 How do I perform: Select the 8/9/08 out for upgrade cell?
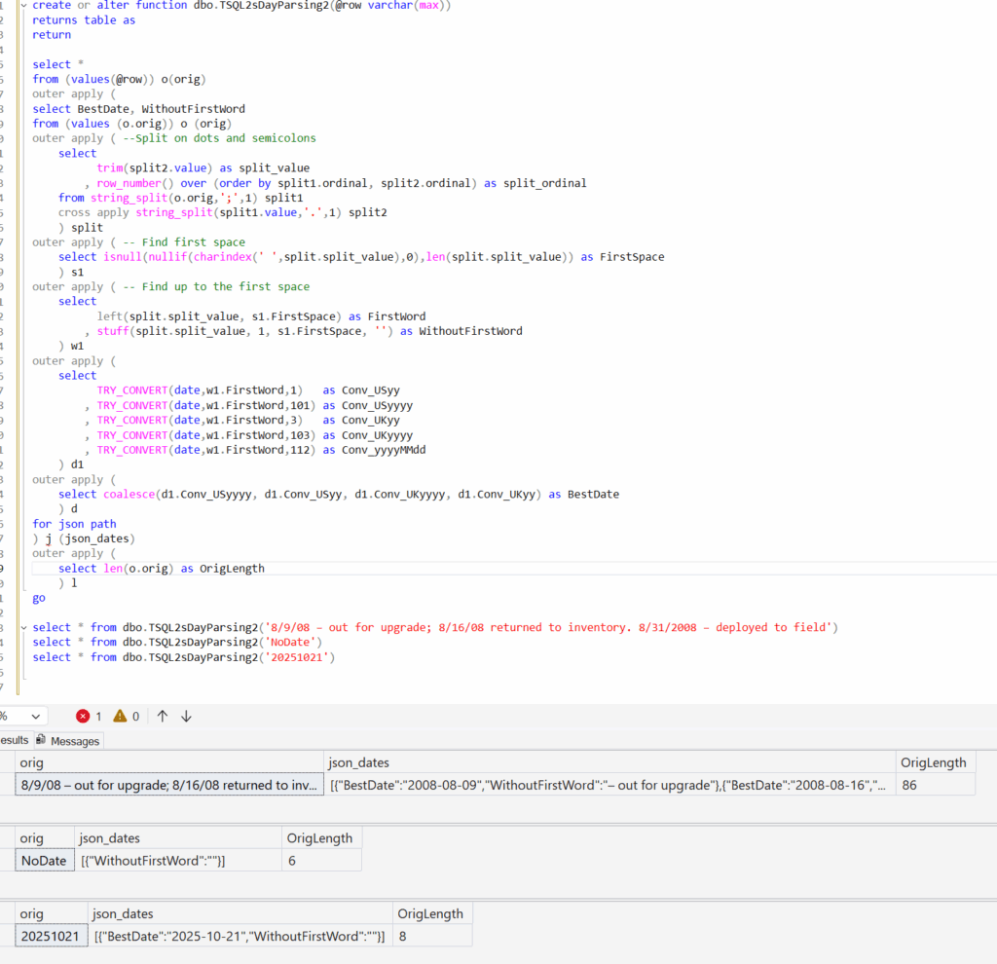pyautogui.click(x=168, y=785)
